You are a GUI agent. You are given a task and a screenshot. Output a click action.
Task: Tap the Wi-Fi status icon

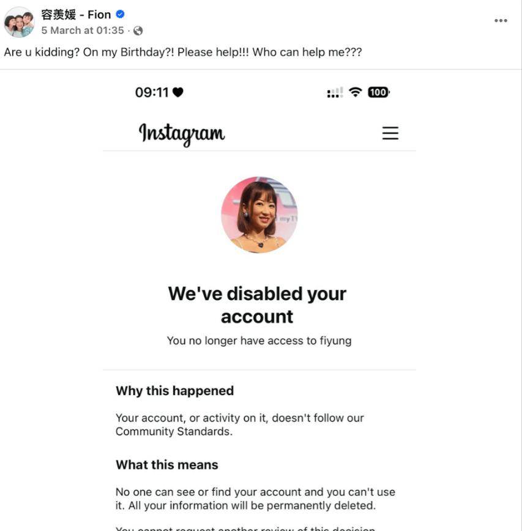(x=355, y=92)
